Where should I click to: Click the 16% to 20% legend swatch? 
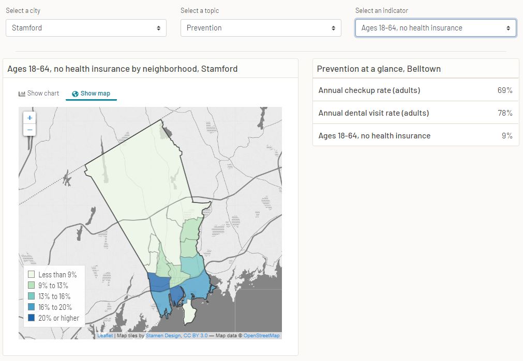(32, 307)
